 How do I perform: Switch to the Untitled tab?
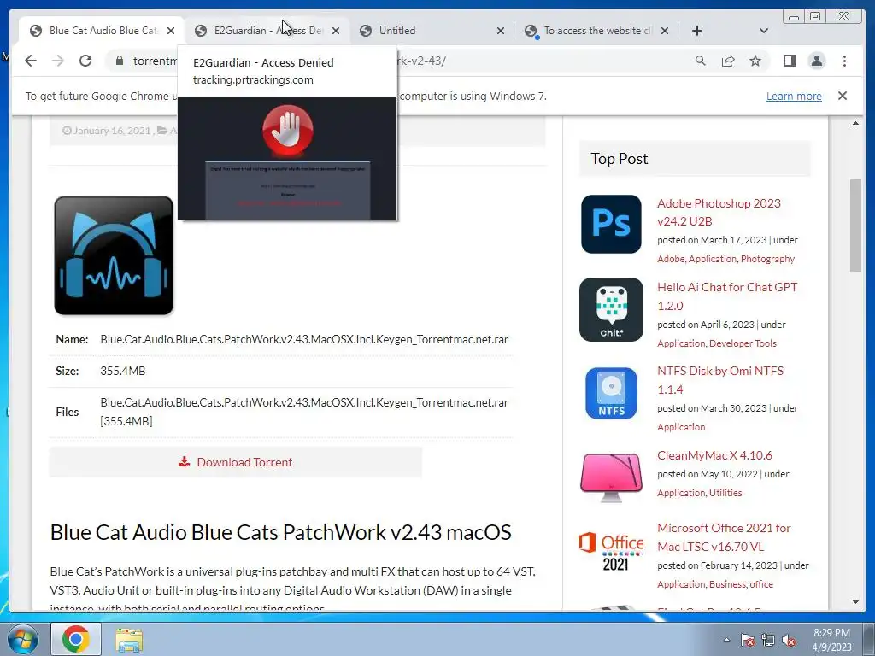pos(430,31)
